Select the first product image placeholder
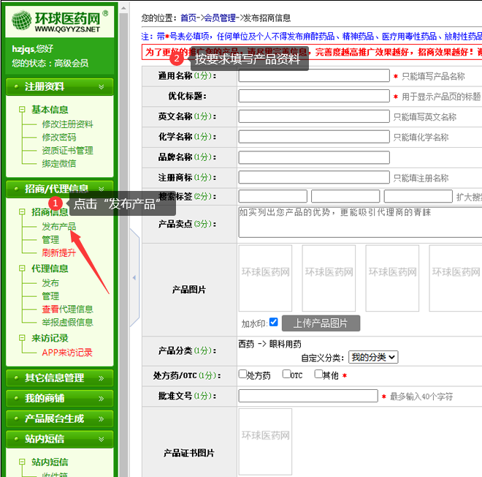This screenshot has width=482, height=477. coord(264,278)
